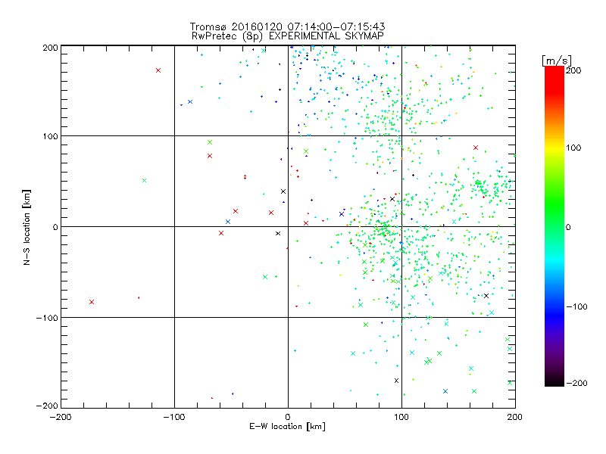Click the '100' label on the color bar
Image resolution: width=606 pixels, height=454 pixels.
click(x=573, y=148)
